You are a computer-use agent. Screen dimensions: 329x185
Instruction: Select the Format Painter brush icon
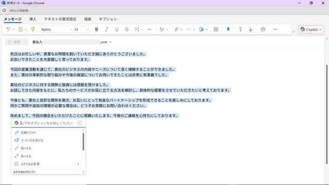click(x=33, y=29)
